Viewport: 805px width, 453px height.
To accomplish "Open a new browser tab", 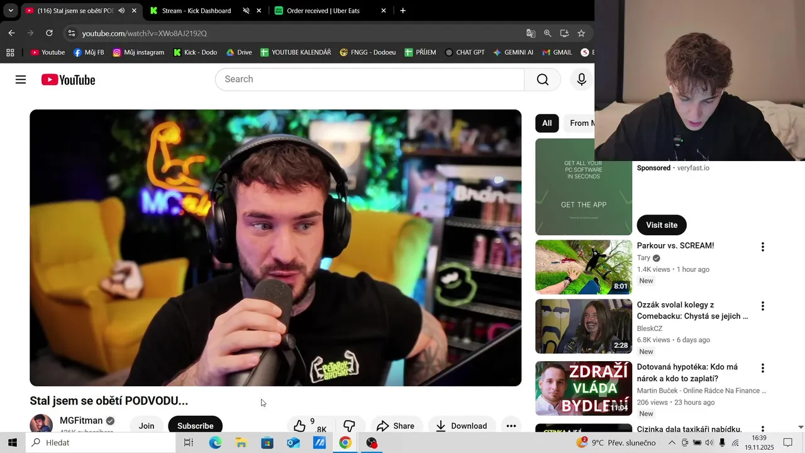I will pos(402,11).
